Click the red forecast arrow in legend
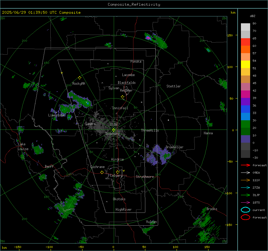The image size is (268, 251). click(245, 165)
